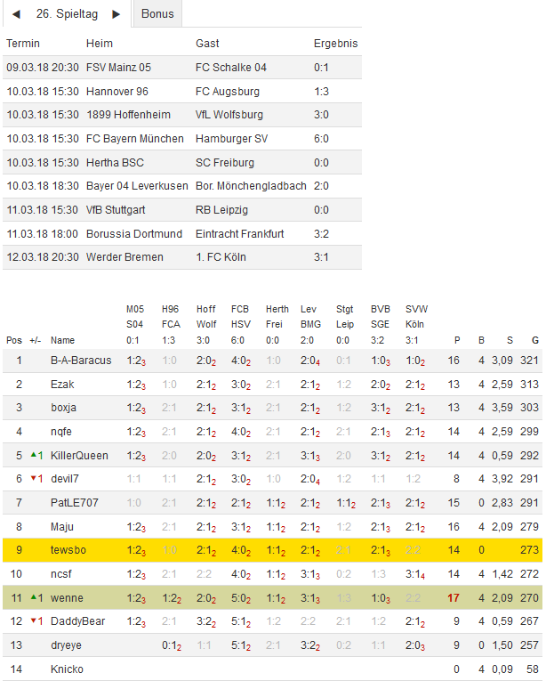Open the Bonus tab
Viewport: 546px width, 681px height.
[x=157, y=14]
